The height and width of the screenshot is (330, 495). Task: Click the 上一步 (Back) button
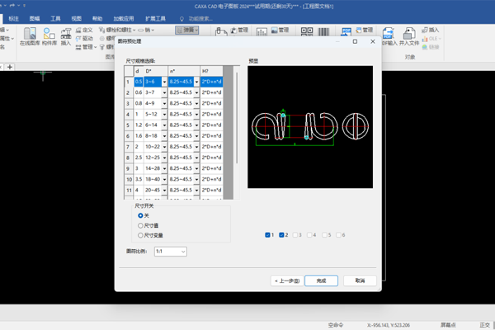tap(287, 280)
